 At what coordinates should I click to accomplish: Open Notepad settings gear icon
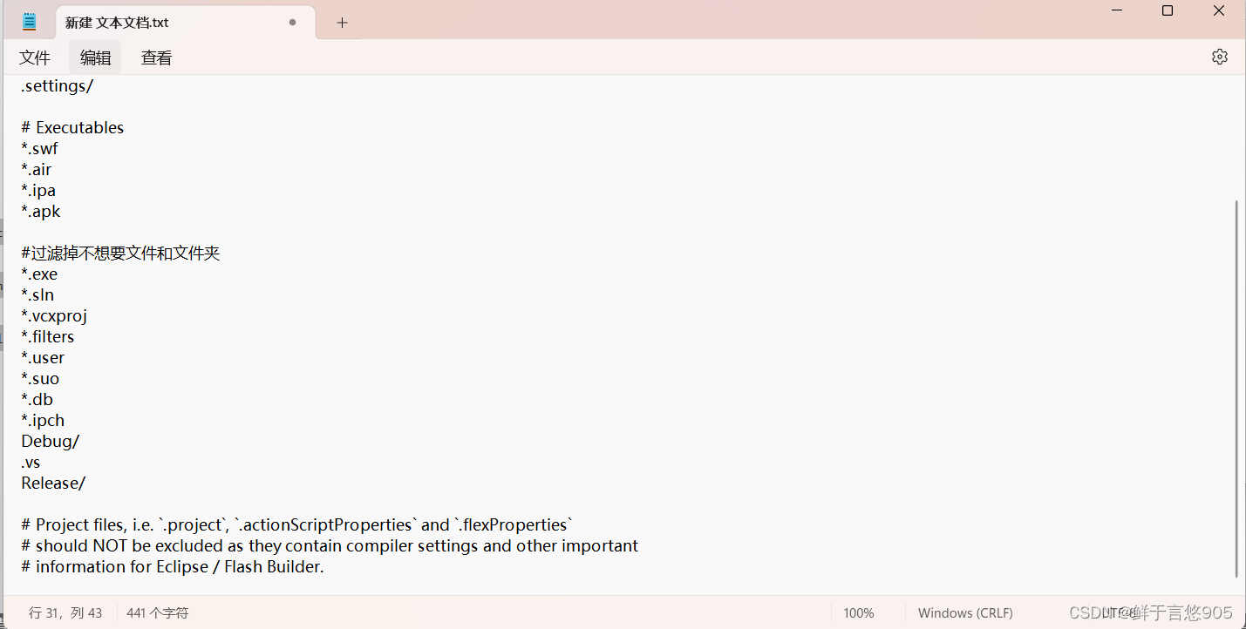tap(1220, 57)
